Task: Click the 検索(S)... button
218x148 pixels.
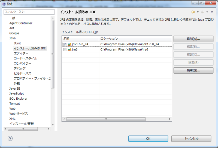Action: 193,70
